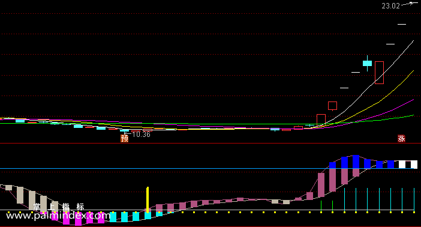Click the 23.02 high price label

tap(390, 5)
